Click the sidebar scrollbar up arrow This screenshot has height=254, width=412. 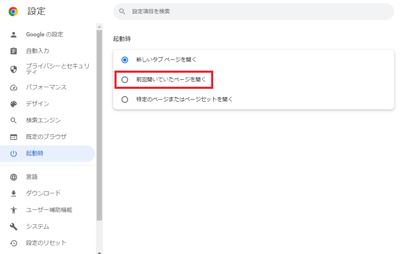[x=99, y=26]
